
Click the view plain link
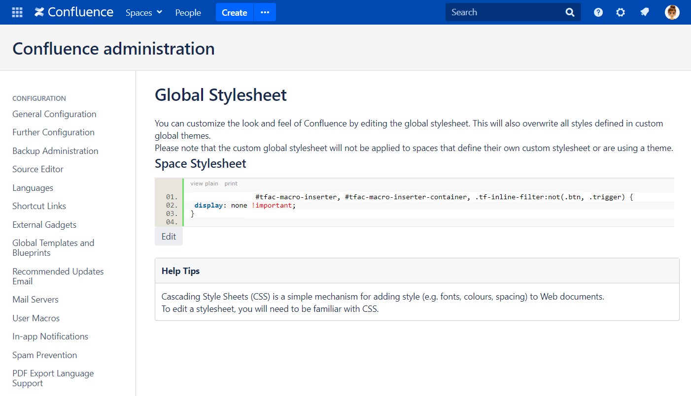pos(204,183)
